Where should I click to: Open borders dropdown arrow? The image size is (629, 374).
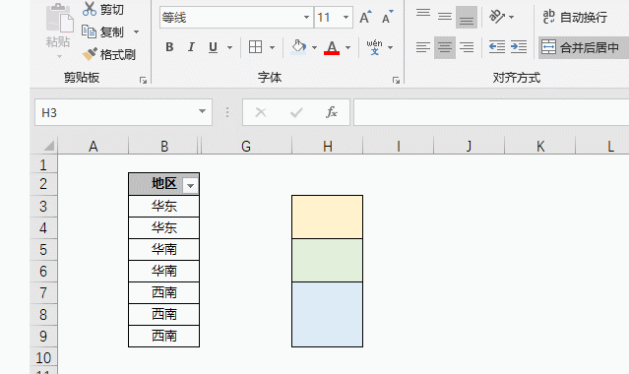272,48
